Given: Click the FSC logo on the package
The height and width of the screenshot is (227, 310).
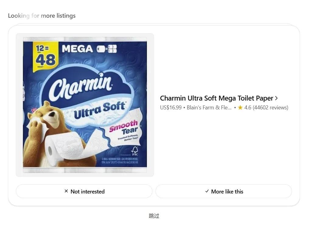Looking at the screenshot, I should (134, 151).
